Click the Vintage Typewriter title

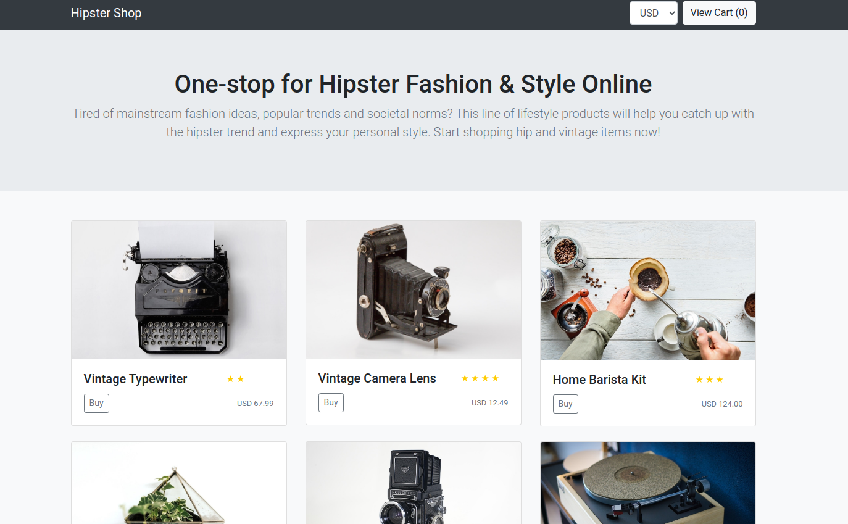click(x=136, y=379)
